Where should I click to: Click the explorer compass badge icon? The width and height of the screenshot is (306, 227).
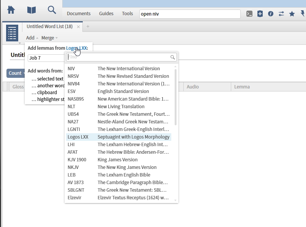[x=260, y=14]
